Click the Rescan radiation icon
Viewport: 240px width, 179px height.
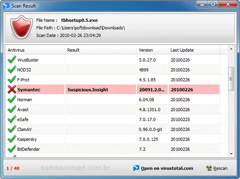click(x=209, y=168)
